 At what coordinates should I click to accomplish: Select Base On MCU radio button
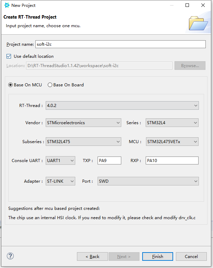point(10,85)
